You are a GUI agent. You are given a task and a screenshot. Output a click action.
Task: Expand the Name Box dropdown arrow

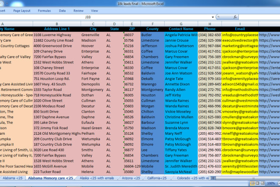pos(213,17)
